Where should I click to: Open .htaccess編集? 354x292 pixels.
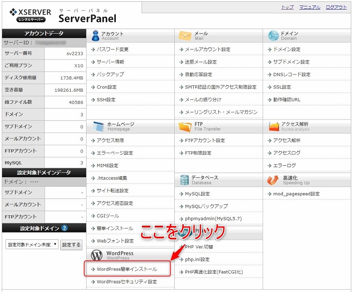tap(112, 178)
